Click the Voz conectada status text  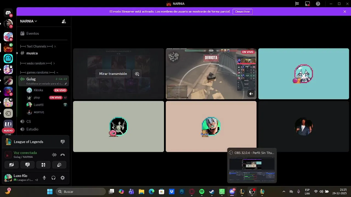pyautogui.click(x=25, y=153)
